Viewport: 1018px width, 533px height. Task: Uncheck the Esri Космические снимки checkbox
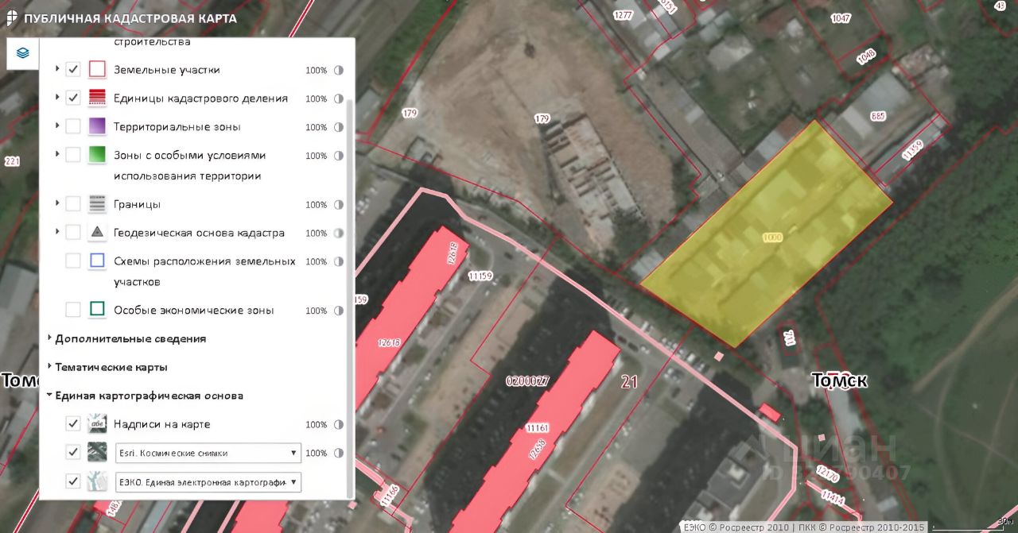click(73, 453)
